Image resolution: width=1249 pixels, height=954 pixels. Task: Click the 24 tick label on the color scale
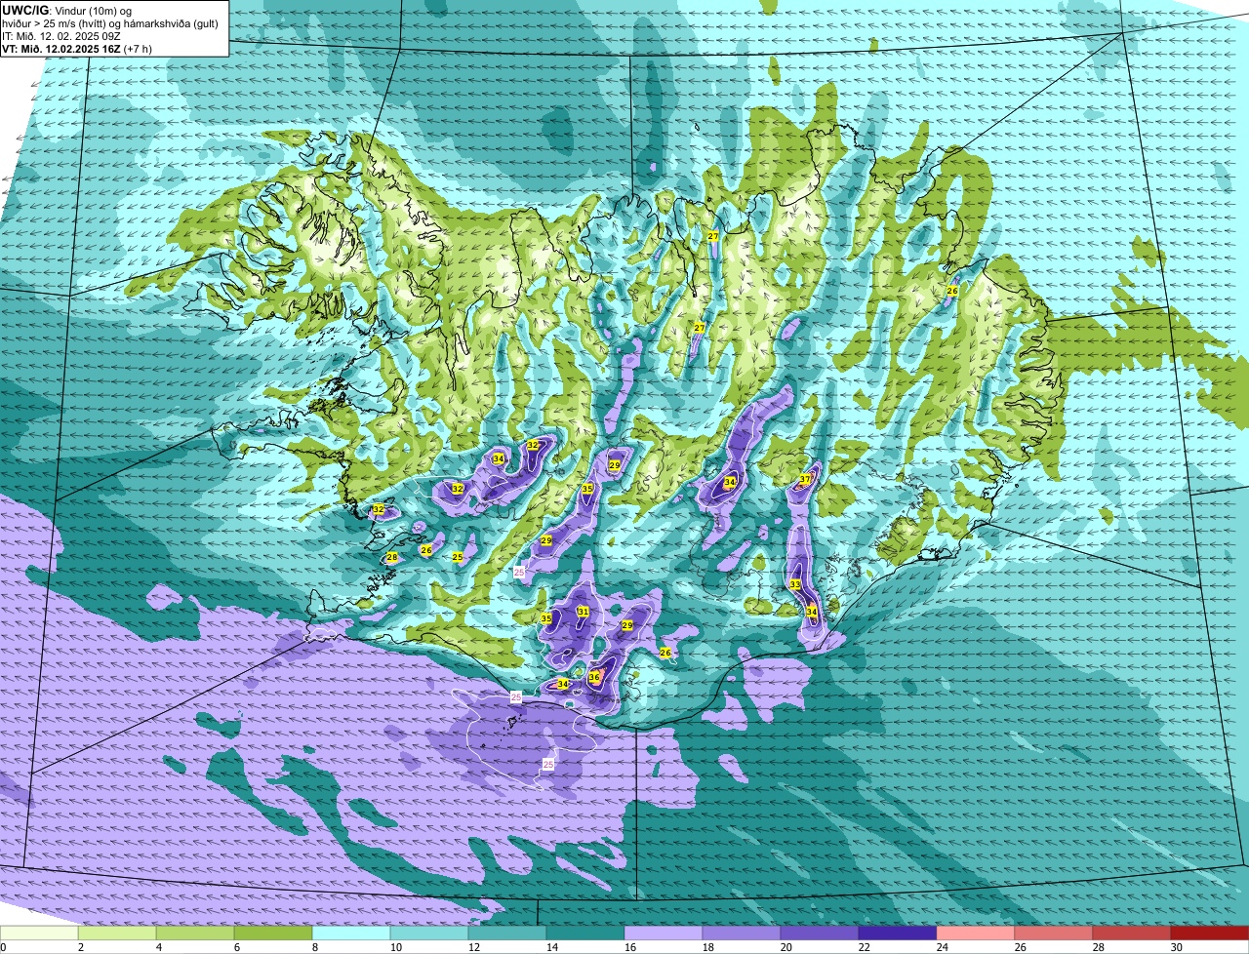tap(943, 947)
